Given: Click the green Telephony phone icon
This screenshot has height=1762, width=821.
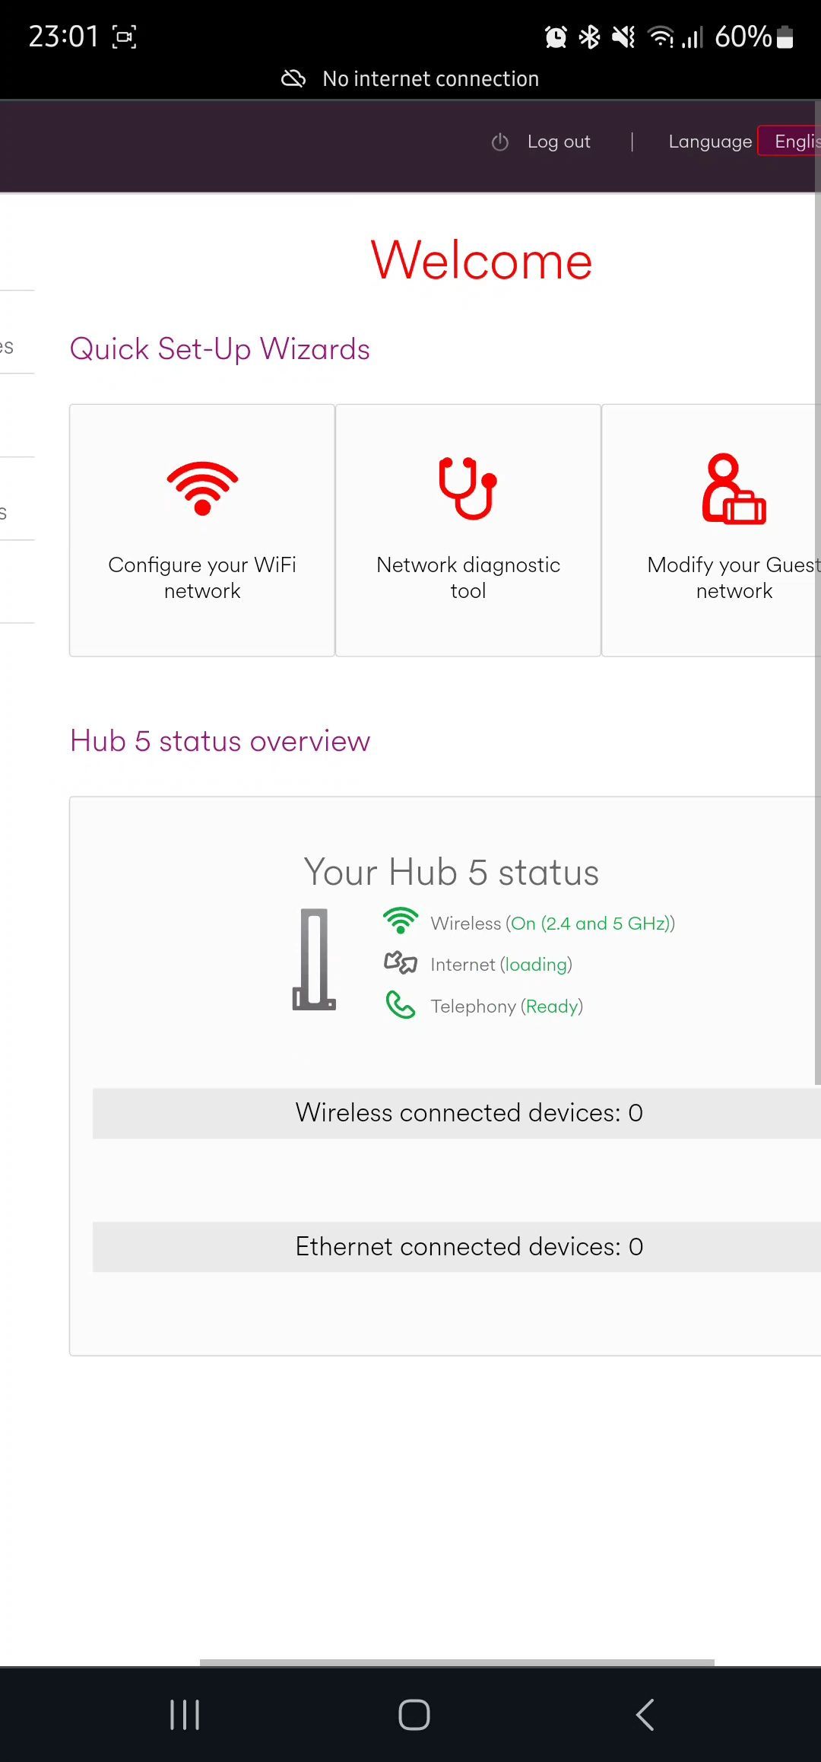Looking at the screenshot, I should pyautogui.click(x=401, y=1005).
